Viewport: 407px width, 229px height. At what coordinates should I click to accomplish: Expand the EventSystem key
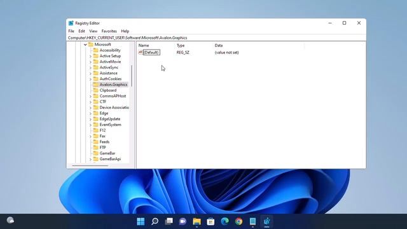90,125
